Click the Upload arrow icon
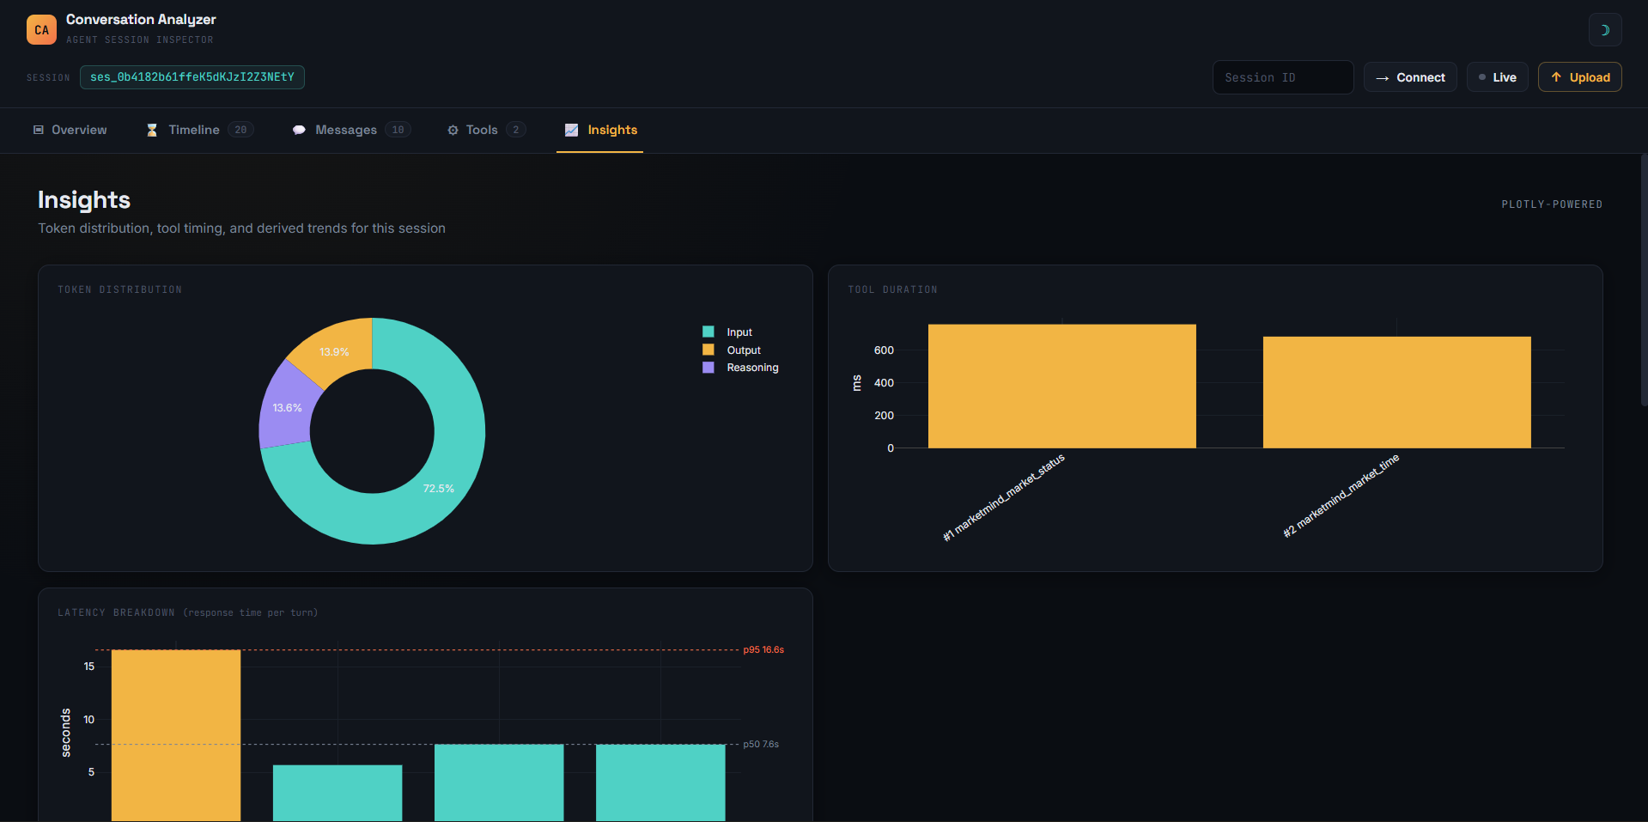The height and width of the screenshot is (822, 1648). tap(1556, 77)
